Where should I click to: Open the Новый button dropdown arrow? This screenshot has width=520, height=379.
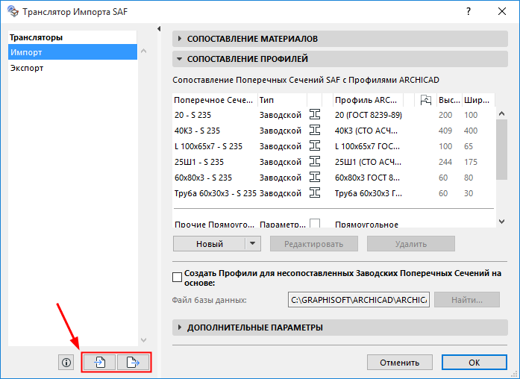(x=253, y=244)
